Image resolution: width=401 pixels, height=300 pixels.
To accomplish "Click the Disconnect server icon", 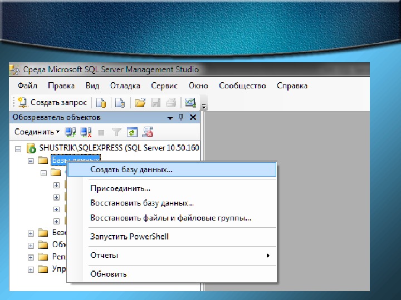I will pyautogui.click(x=86, y=132).
